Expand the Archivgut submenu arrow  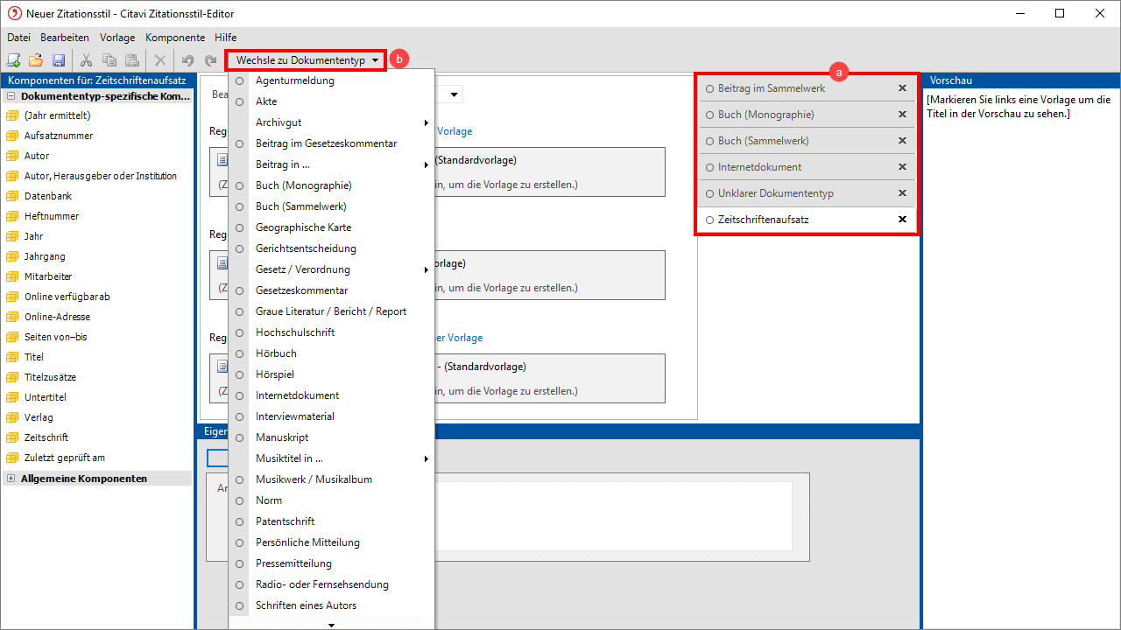pyautogui.click(x=426, y=122)
